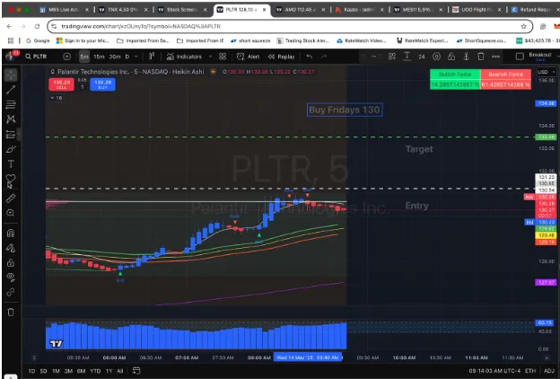Switch to the Stock Screener browser tab
Viewport: 560px width, 379px height.
click(x=182, y=10)
